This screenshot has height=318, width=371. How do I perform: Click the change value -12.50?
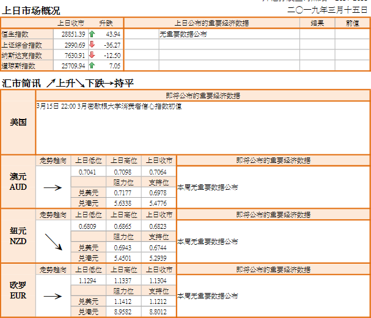(x=112, y=56)
